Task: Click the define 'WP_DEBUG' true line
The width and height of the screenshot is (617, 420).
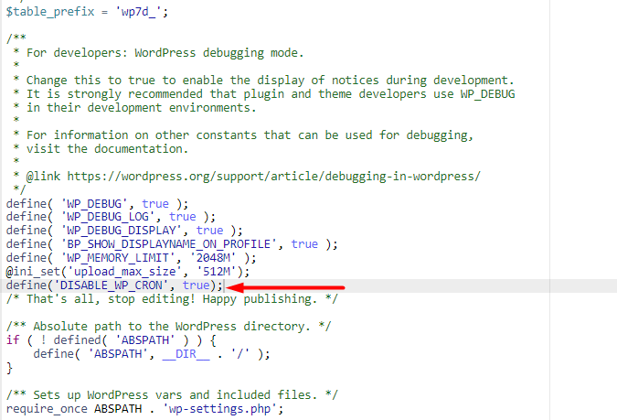Action: (x=97, y=204)
